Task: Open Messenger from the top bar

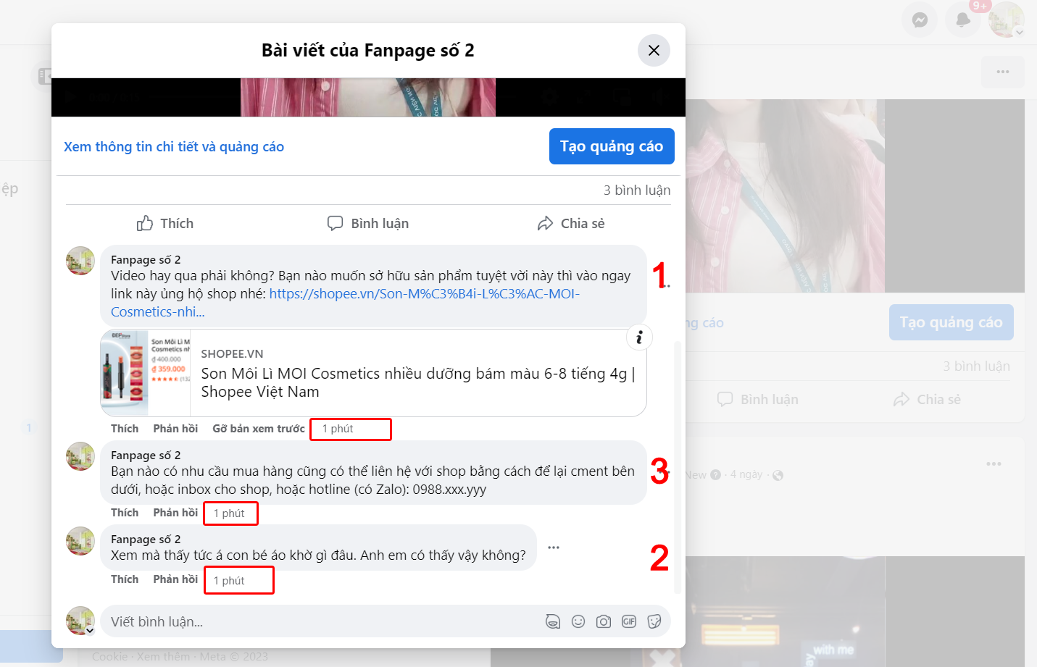Action: click(920, 20)
